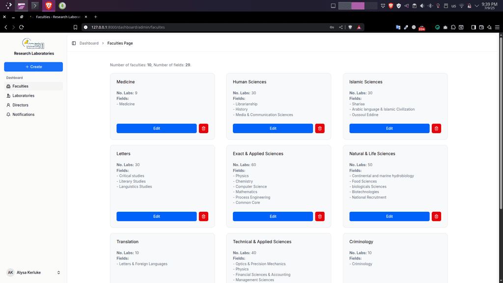This screenshot has height=283, width=503.
Task: Open the Laboratories sidebar item
Action: coord(23,96)
